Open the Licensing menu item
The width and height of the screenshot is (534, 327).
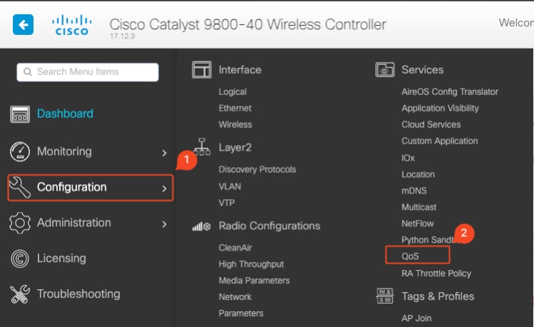61,258
